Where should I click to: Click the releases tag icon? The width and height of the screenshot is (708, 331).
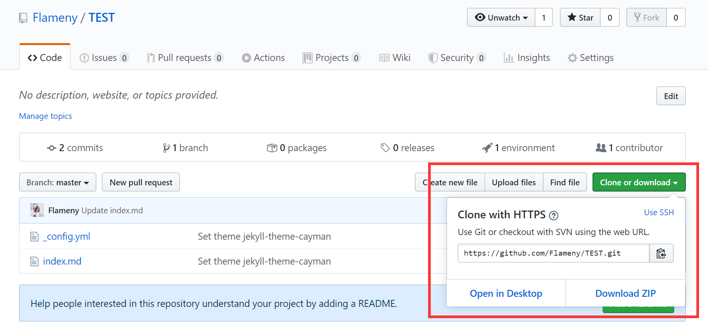(x=385, y=148)
